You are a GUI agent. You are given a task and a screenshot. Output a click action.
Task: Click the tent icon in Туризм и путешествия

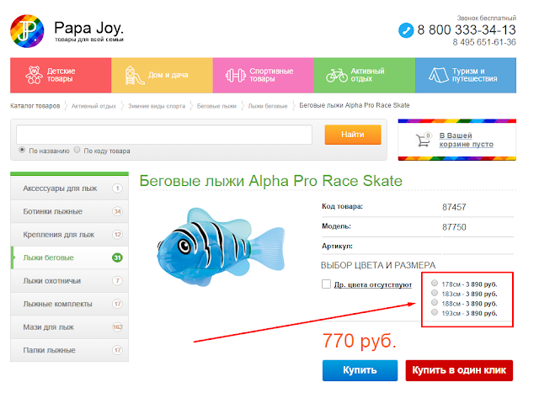point(439,75)
